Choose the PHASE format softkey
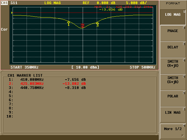This screenshot has width=187, height=140. pos(173,34)
